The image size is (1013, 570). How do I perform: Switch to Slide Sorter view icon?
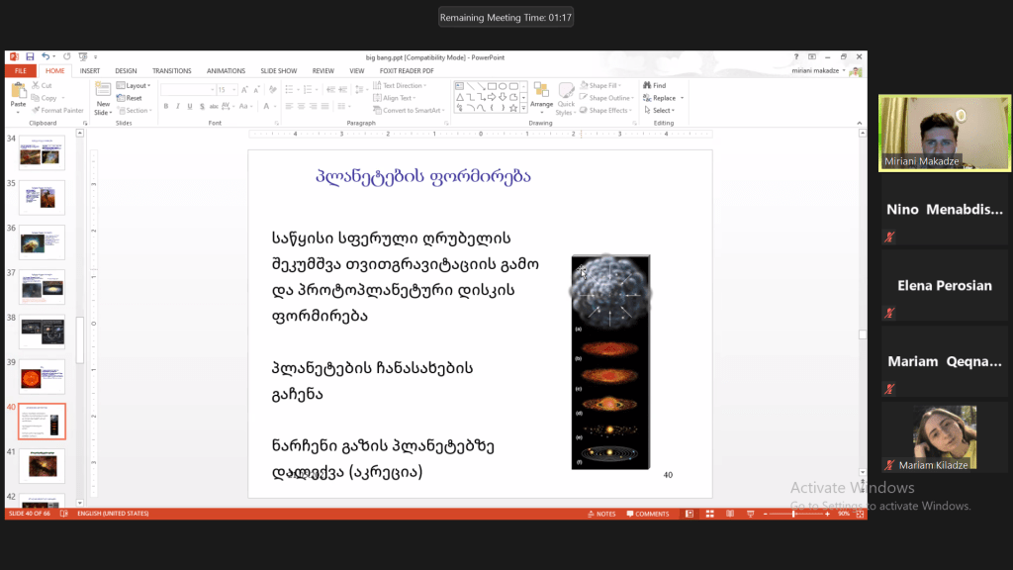coord(711,514)
